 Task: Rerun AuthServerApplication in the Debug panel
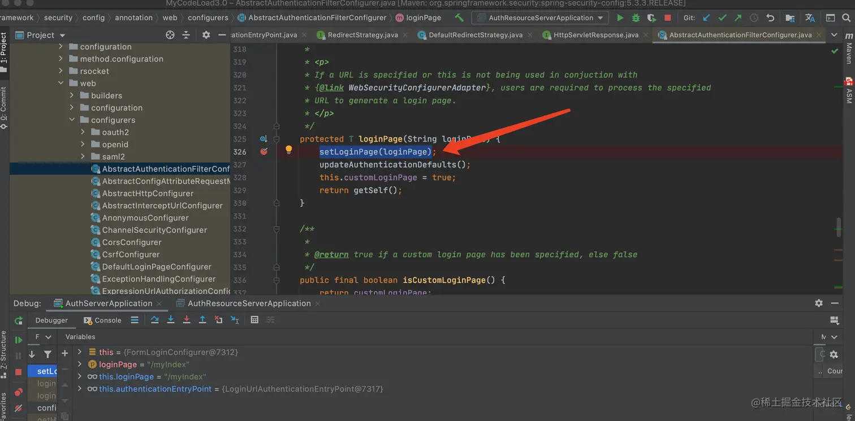[19, 320]
